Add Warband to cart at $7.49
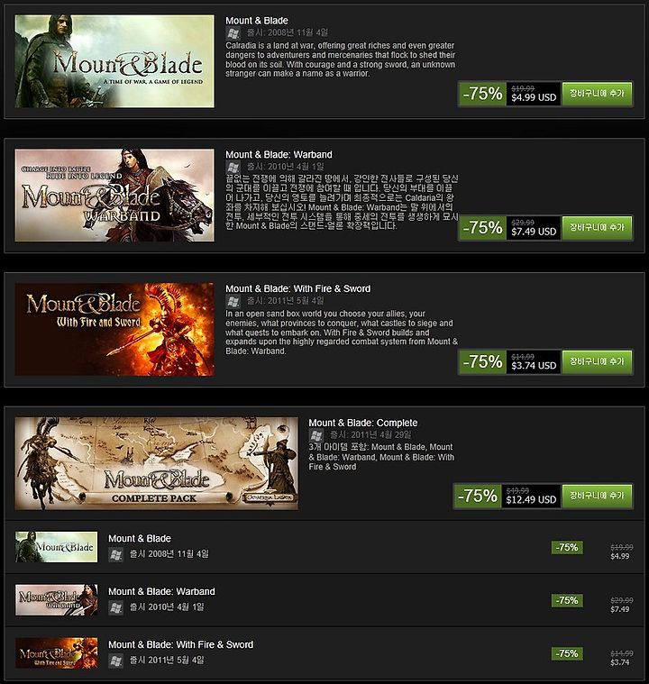649x684 pixels. tap(597, 227)
